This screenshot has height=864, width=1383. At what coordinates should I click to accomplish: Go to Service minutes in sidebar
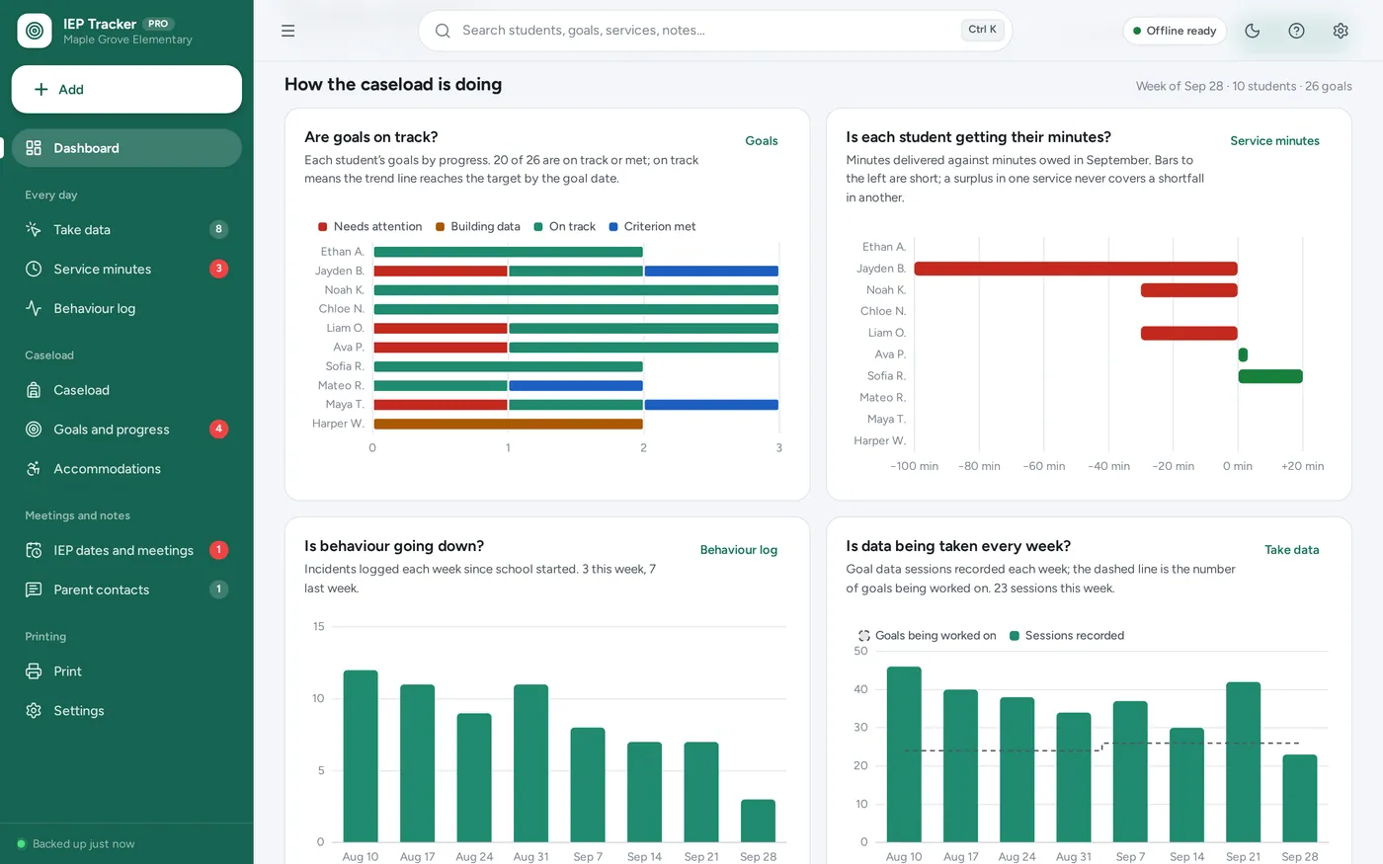coord(126,269)
